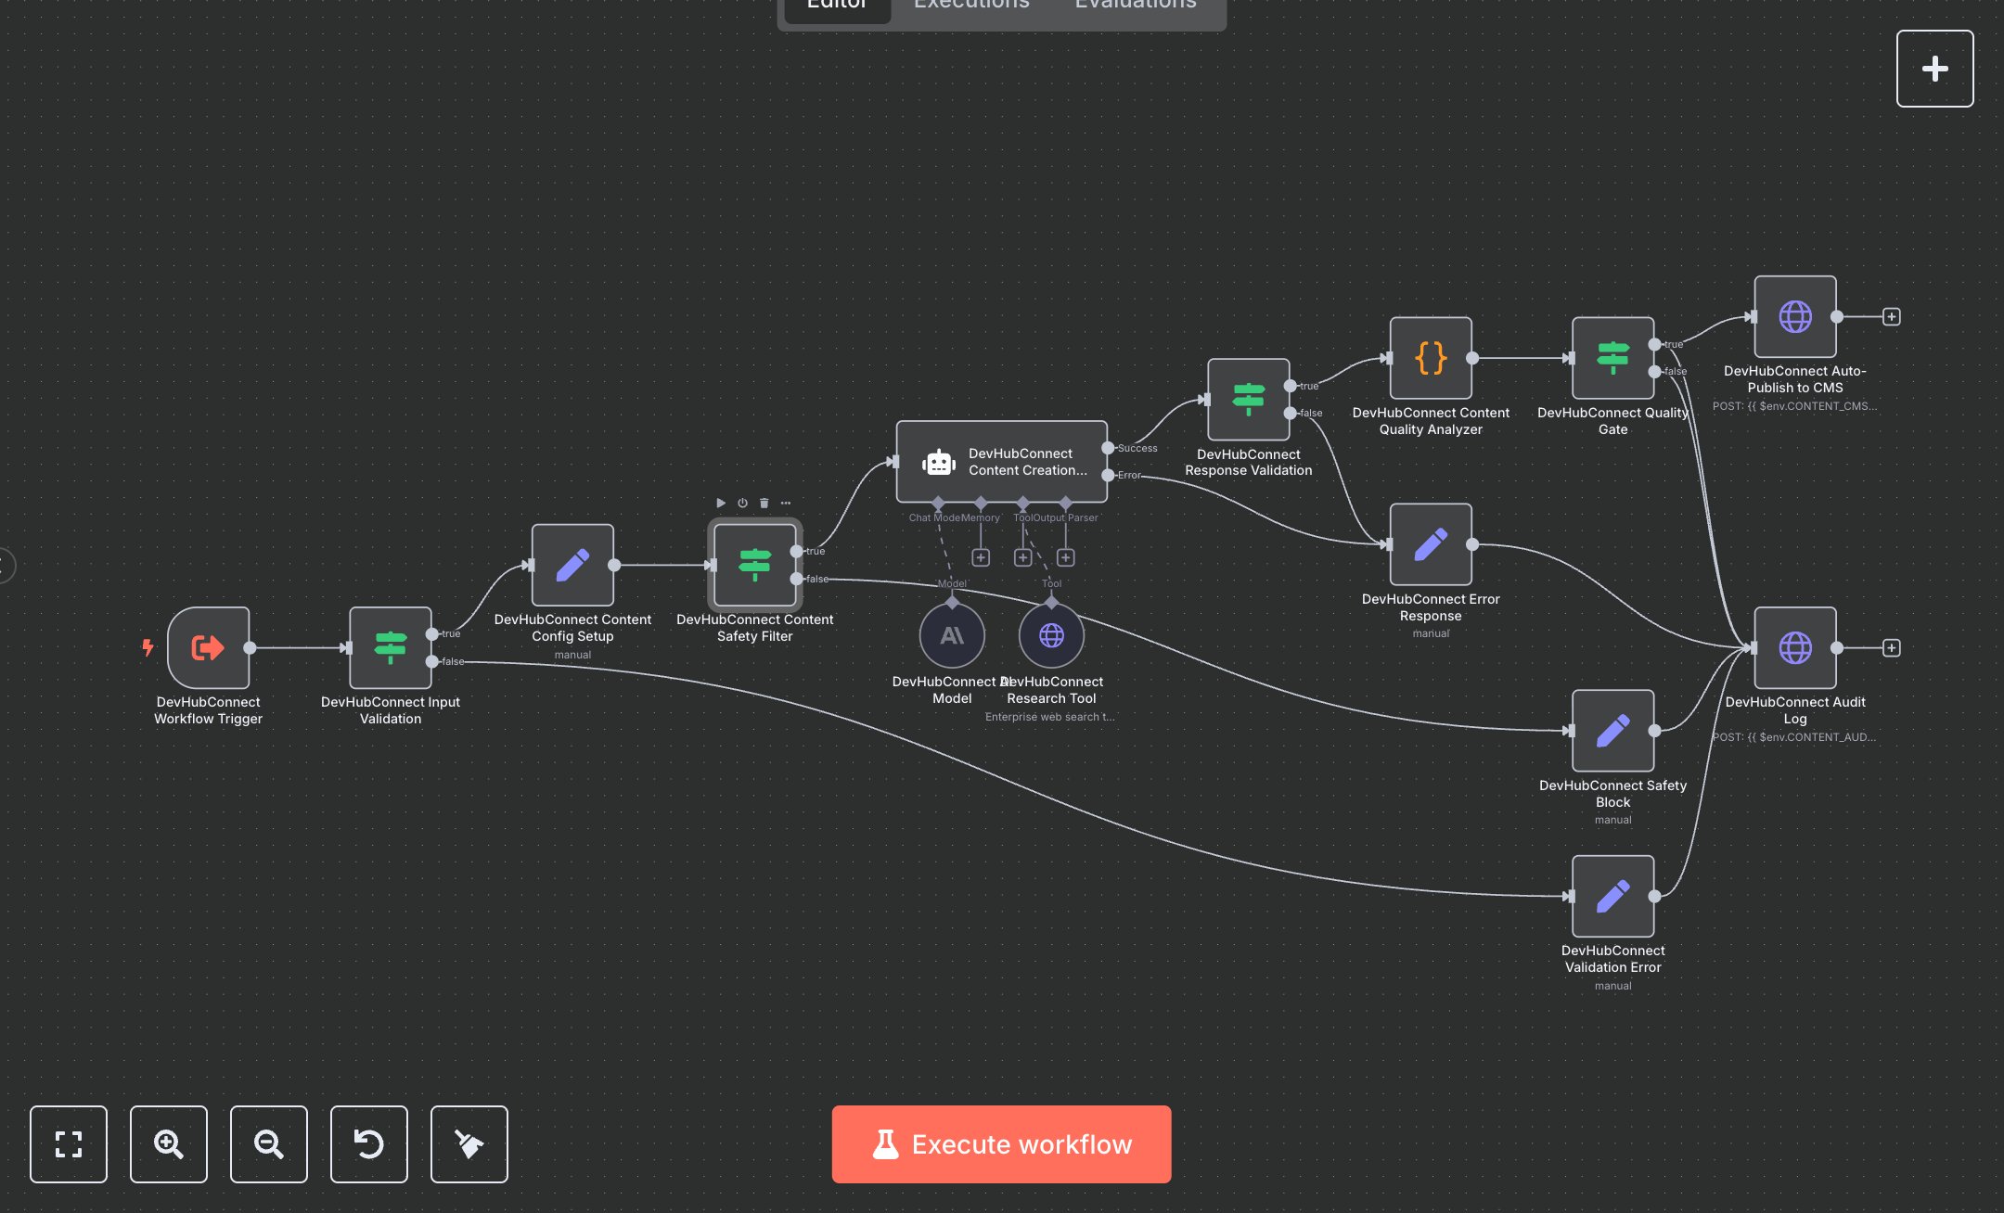Deactivate Safety Filter node using power icon
The image size is (2004, 1213).
[742, 503]
